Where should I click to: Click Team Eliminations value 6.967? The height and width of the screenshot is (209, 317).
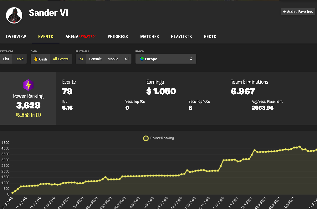[x=243, y=91]
